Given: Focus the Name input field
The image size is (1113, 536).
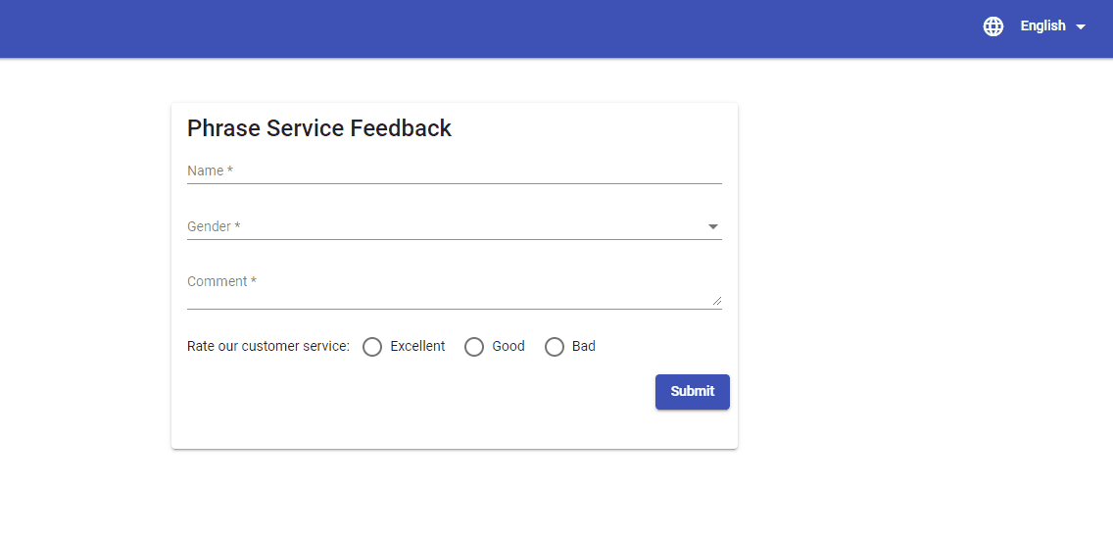Looking at the screenshot, I should (x=455, y=171).
